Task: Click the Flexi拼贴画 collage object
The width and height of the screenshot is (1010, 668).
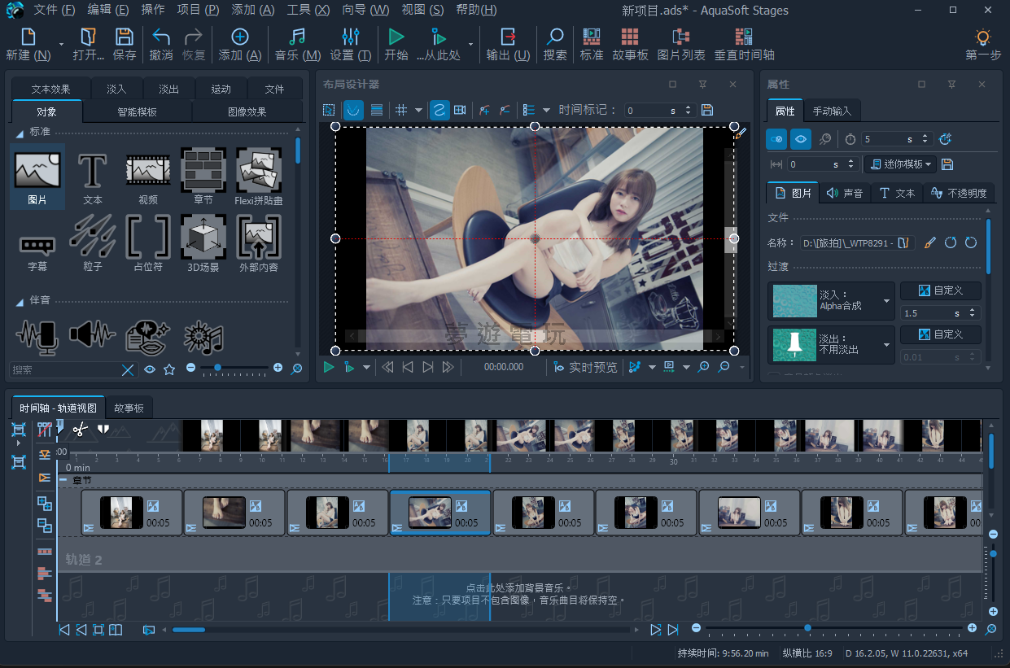Action: pos(259,176)
